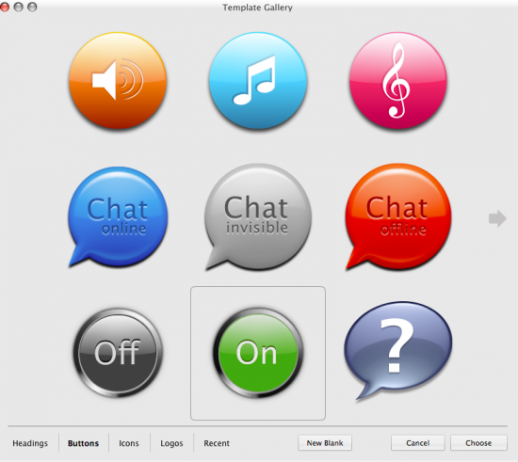Screen dimensions: 518x462
Task: Select the orange speaker sound button template
Action: 118,81
